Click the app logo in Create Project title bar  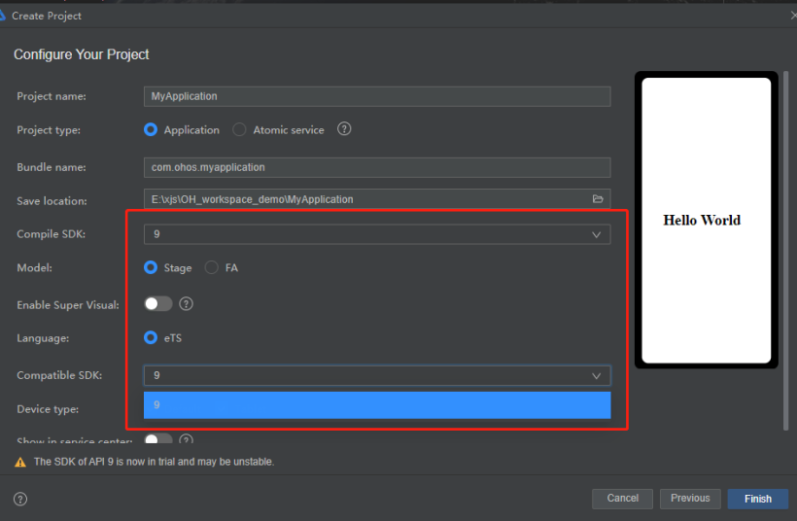4,16
